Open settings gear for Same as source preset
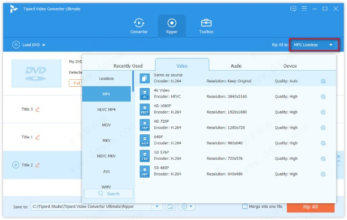This screenshot has height=220, width=347. point(323,81)
